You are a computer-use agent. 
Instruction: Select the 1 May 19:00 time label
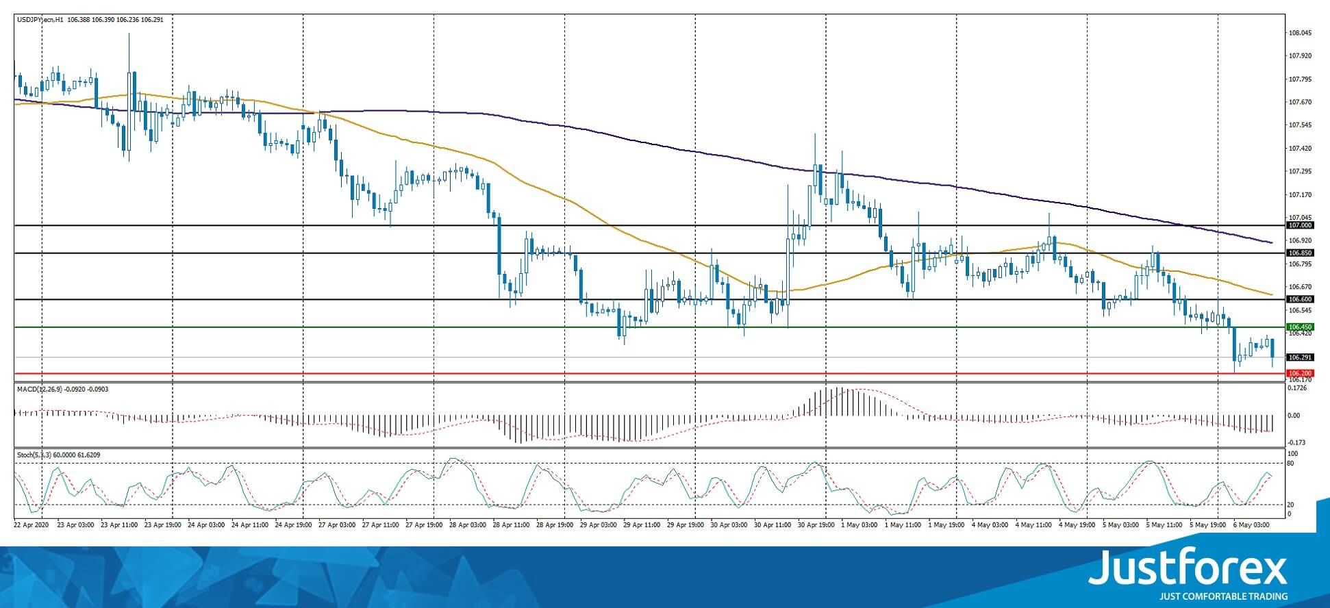(947, 525)
